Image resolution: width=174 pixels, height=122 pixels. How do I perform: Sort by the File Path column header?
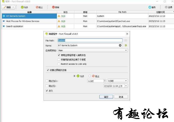pyautogui.click(x=122, y=12)
